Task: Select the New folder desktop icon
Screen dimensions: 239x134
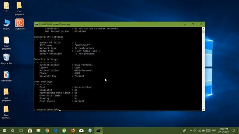Action: point(6,76)
